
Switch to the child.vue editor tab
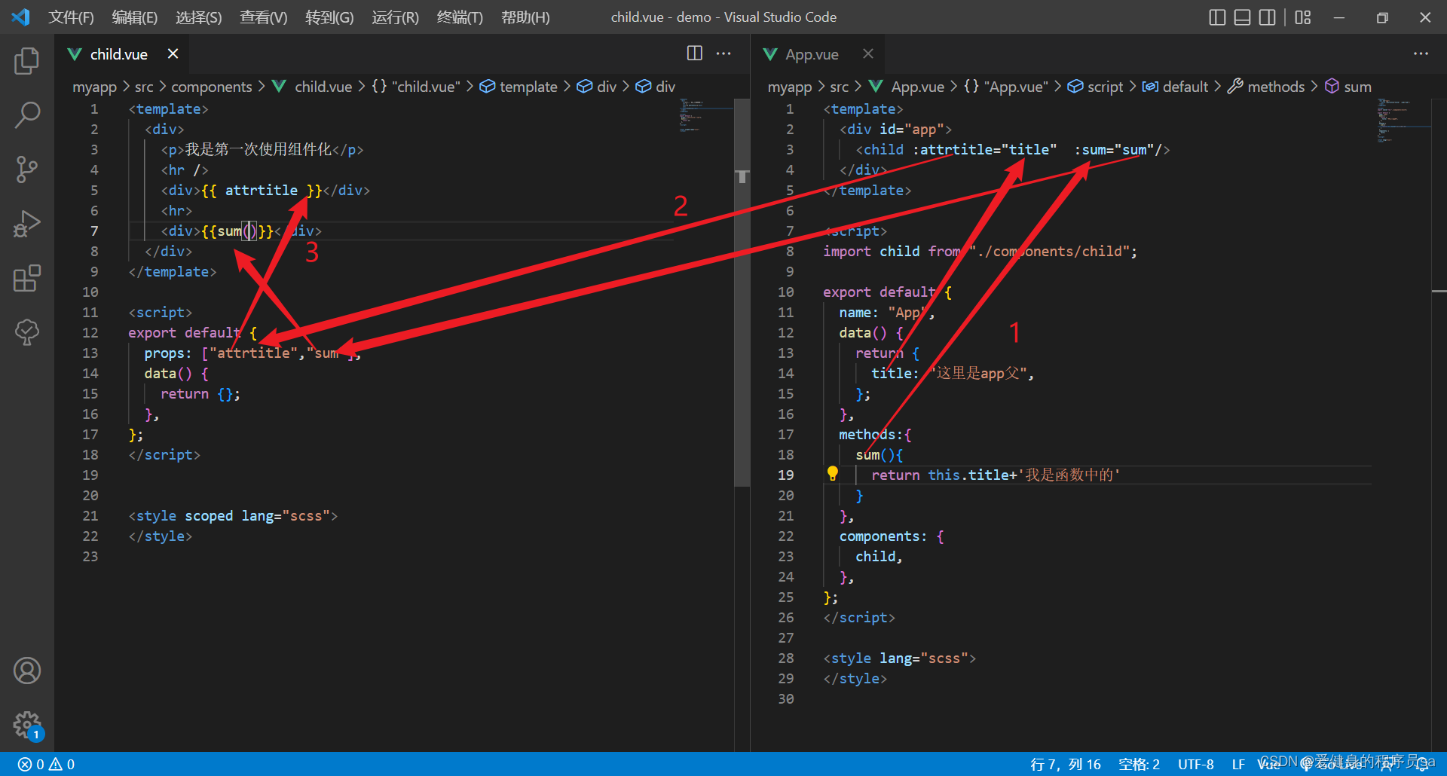[122, 53]
